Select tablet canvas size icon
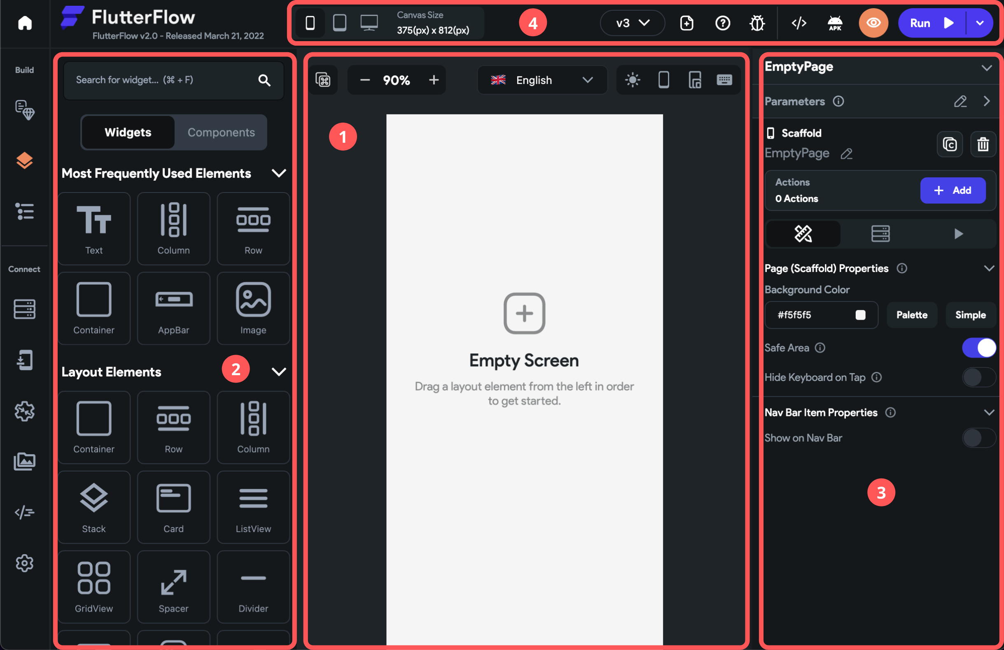 pos(340,23)
